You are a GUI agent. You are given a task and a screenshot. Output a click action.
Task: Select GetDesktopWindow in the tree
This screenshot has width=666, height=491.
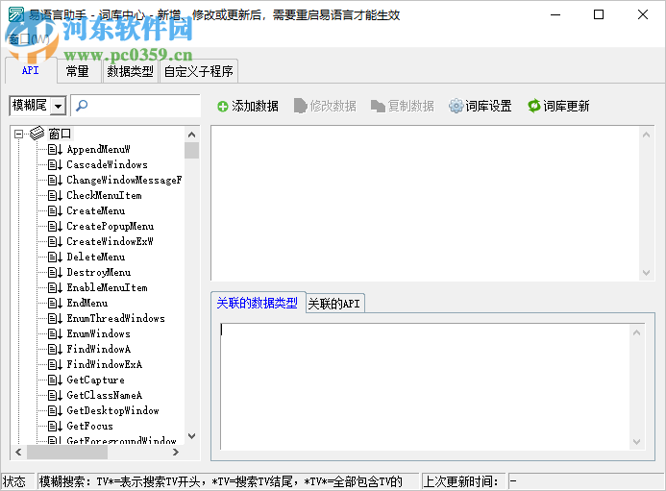(x=113, y=410)
